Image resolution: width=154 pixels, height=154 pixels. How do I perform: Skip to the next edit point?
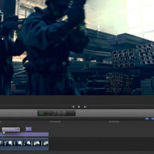click(x=85, y=107)
